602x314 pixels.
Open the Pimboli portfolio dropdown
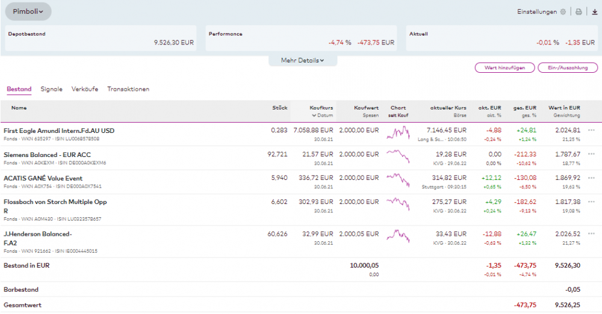(x=28, y=11)
